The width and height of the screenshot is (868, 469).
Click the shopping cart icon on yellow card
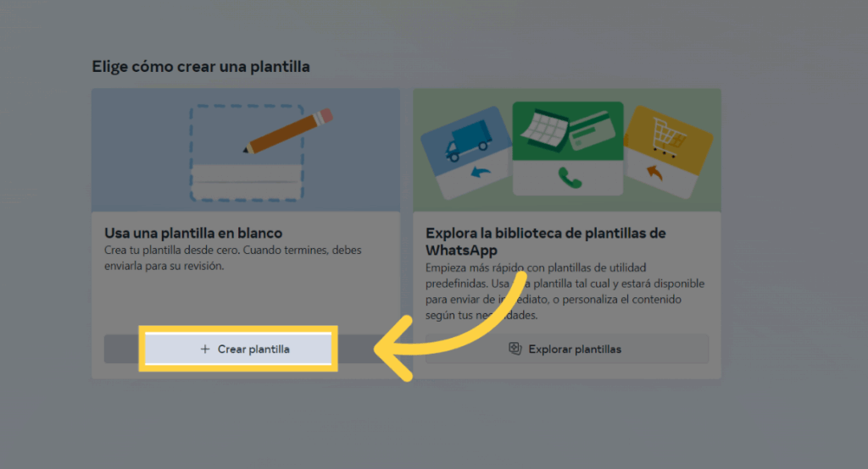tap(665, 140)
